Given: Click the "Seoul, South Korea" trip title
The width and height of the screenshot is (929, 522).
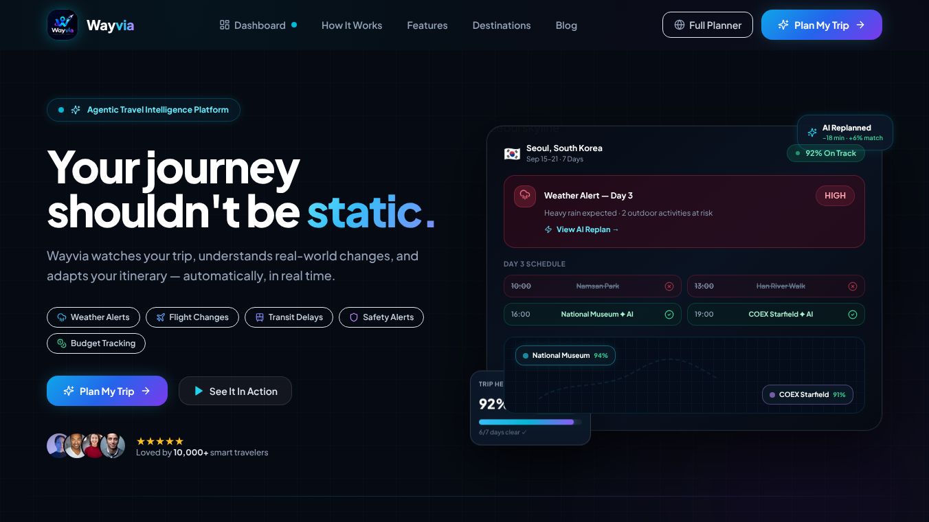Looking at the screenshot, I should point(564,148).
